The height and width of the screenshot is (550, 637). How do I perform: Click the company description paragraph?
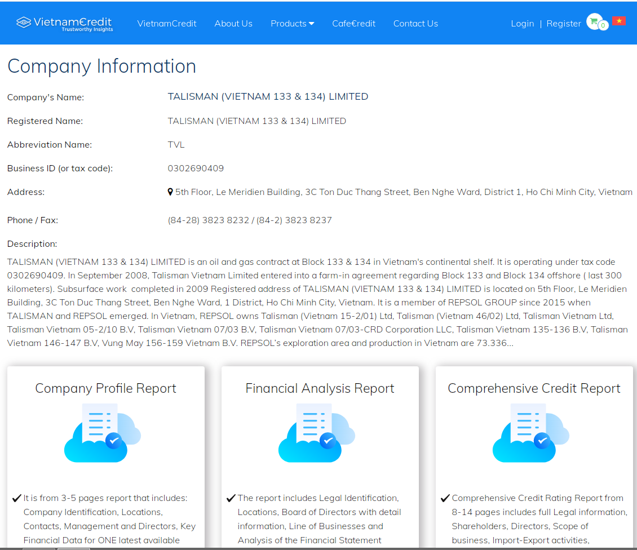pyautogui.click(x=318, y=302)
